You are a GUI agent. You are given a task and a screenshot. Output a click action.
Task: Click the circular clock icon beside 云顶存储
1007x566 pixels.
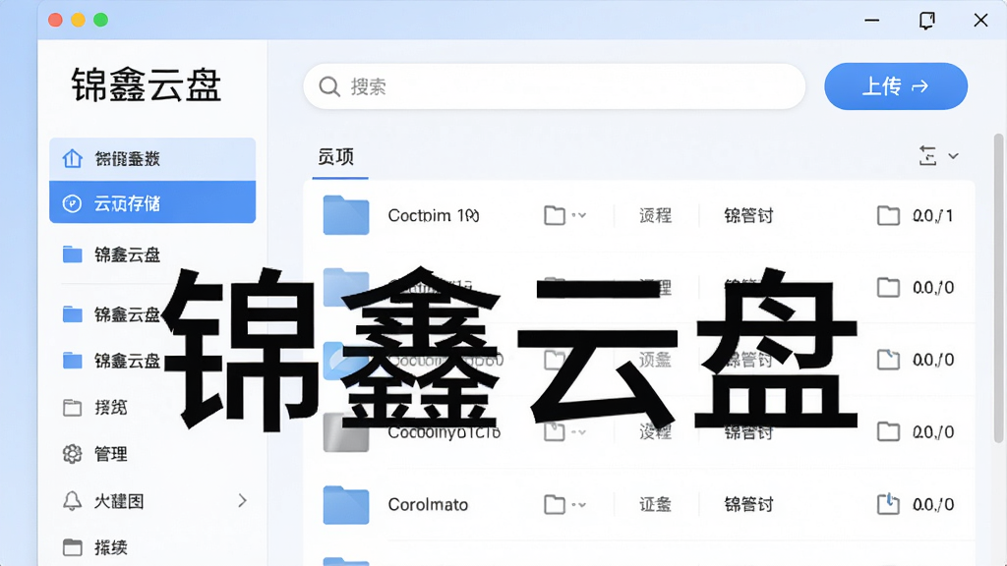72,204
